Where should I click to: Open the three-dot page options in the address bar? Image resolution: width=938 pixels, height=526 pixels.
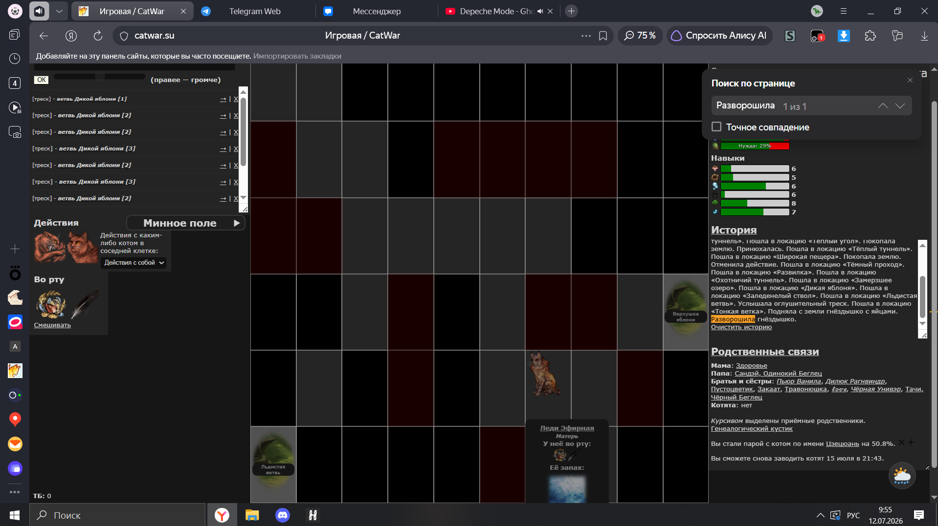tap(586, 36)
